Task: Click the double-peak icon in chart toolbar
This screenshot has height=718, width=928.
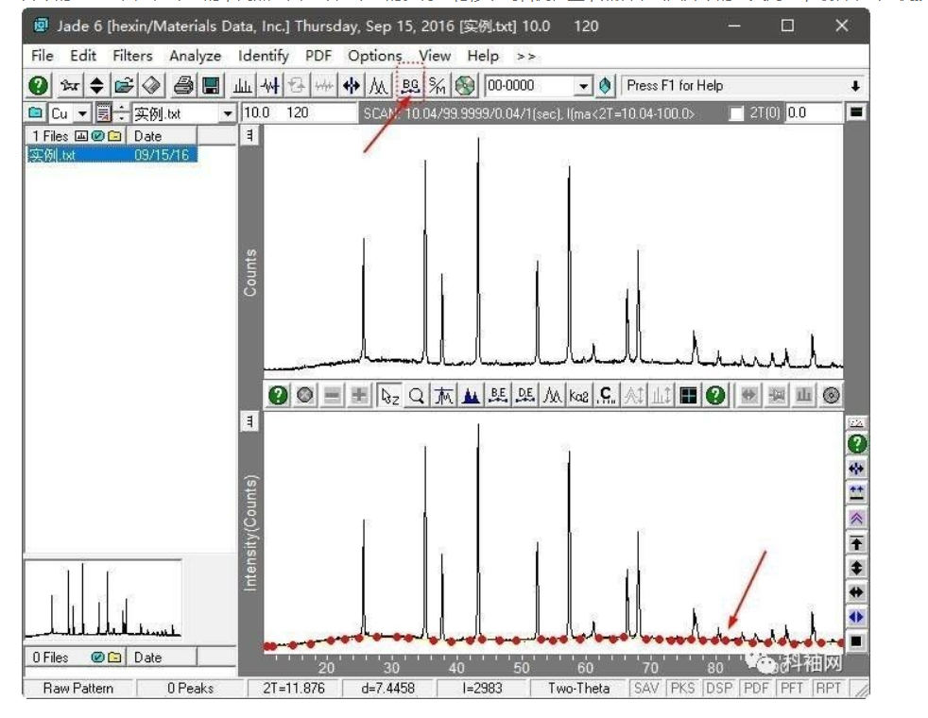Action: point(552,395)
